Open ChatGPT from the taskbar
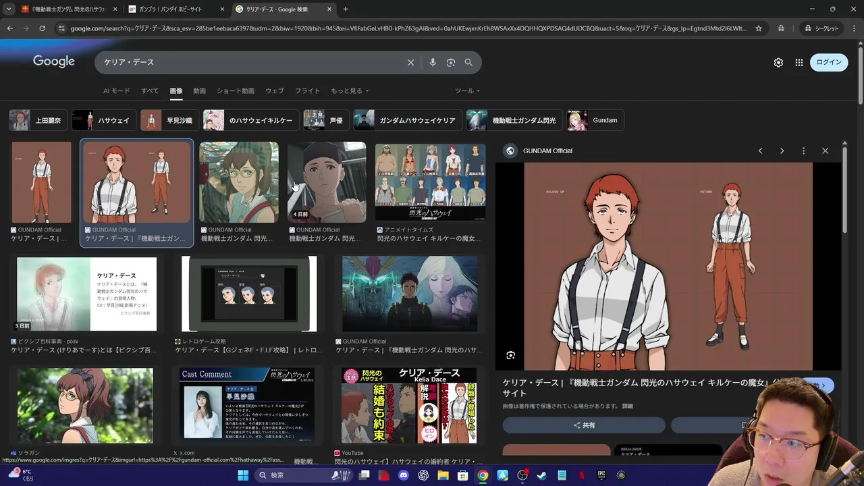 click(423, 475)
